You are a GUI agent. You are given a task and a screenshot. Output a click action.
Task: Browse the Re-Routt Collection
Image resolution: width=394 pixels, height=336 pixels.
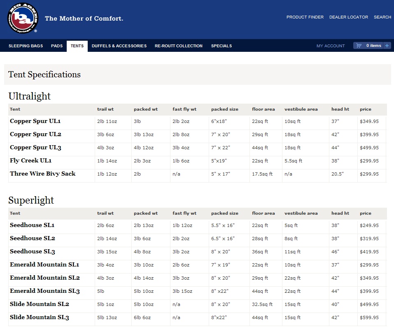coord(179,46)
